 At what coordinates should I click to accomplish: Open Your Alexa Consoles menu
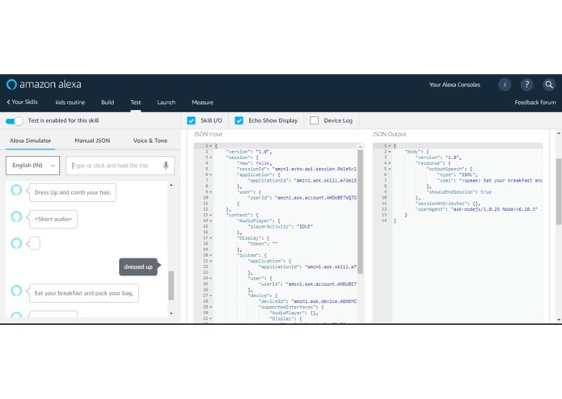pyautogui.click(x=454, y=85)
